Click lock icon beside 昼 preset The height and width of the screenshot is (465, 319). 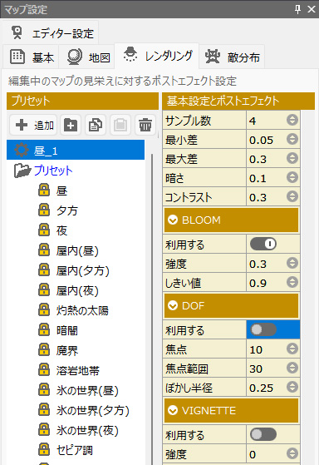tap(44, 190)
